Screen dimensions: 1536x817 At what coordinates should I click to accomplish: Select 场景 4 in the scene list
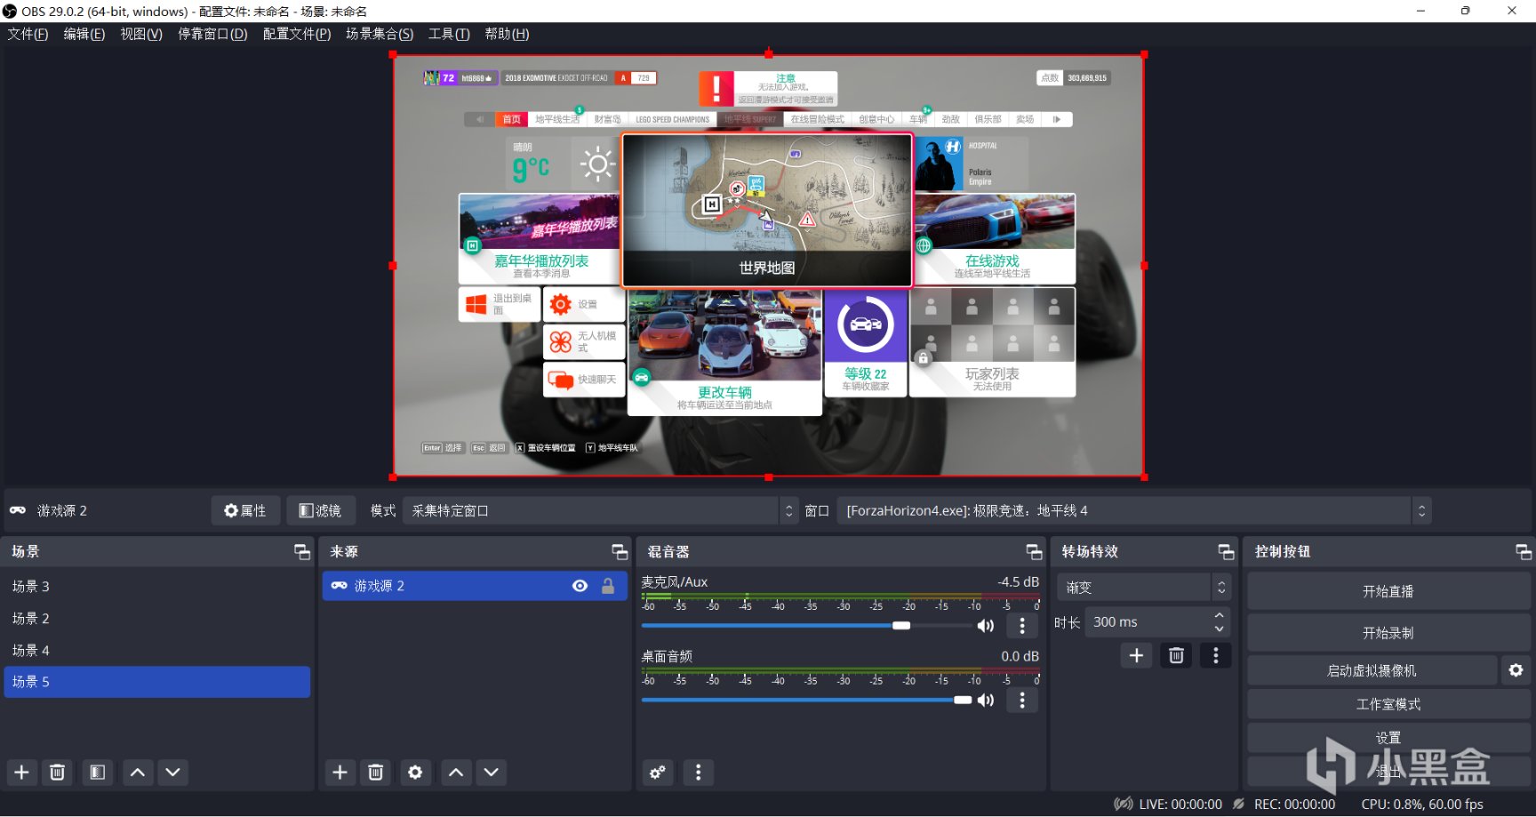tap(157, 651)
